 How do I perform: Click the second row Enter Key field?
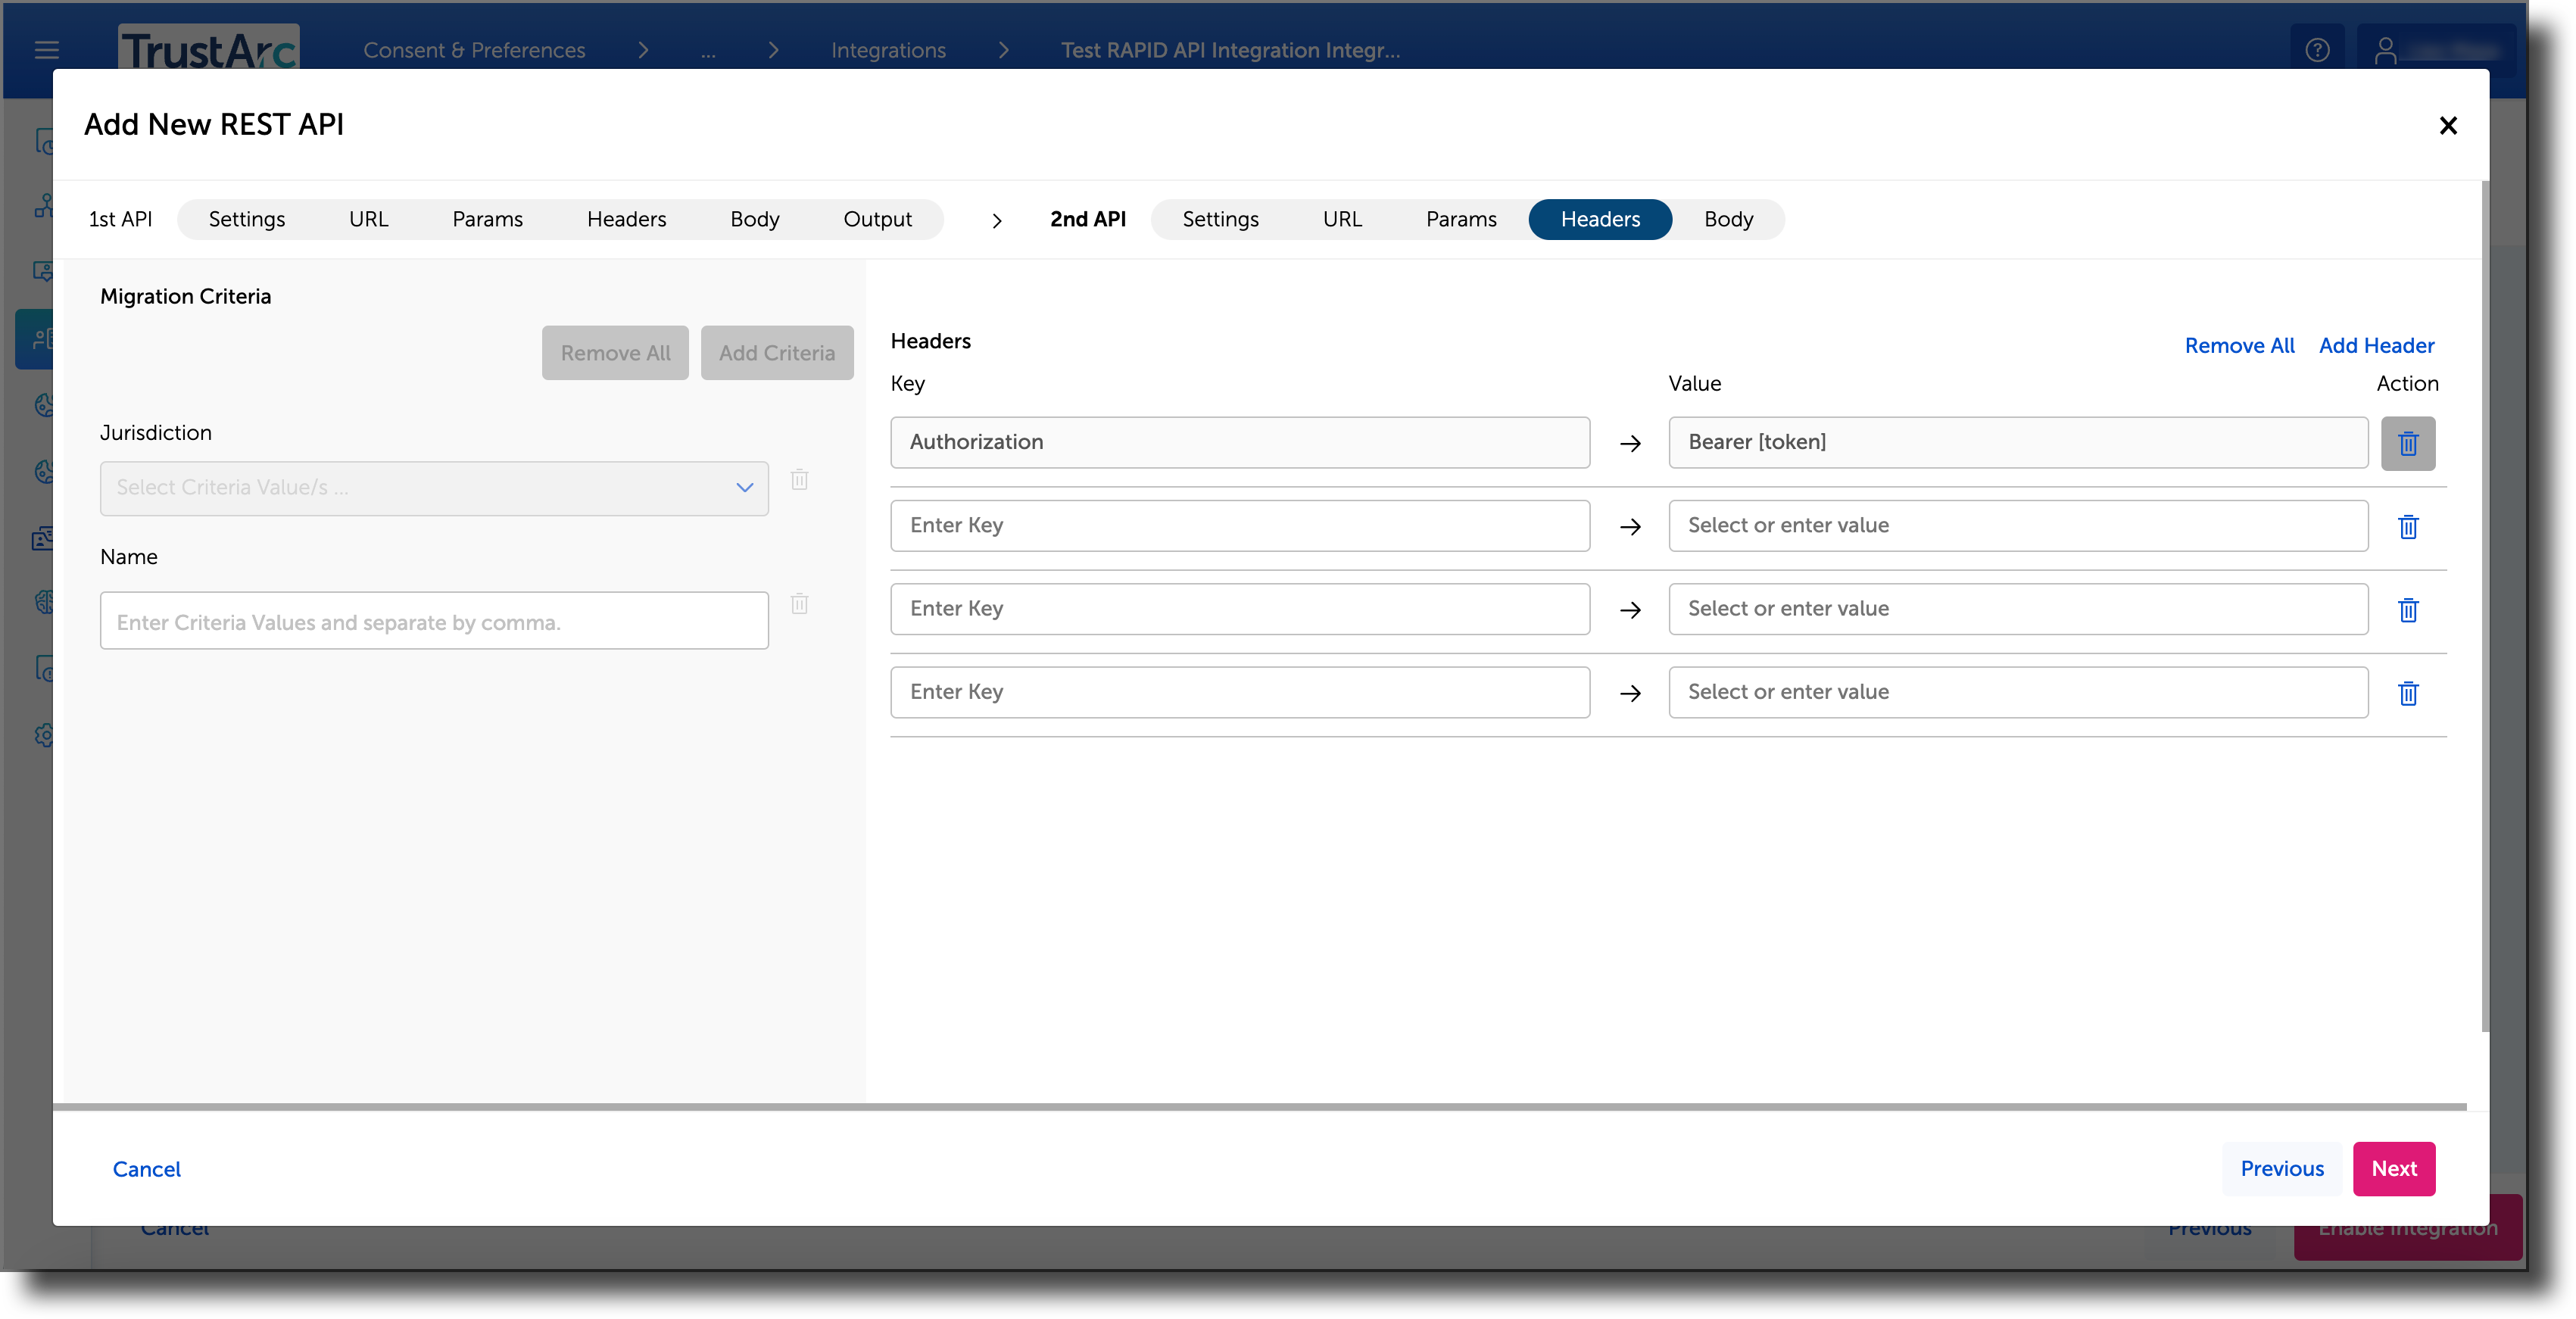point(1240,526)
